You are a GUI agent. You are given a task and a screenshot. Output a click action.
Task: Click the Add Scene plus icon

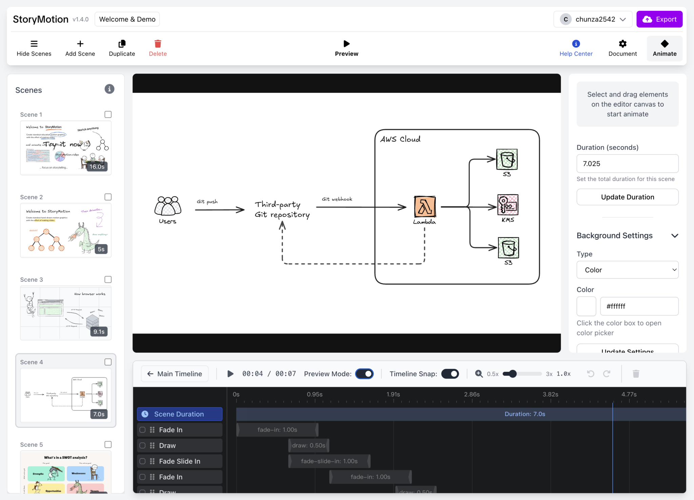click(x=80, y=44)
